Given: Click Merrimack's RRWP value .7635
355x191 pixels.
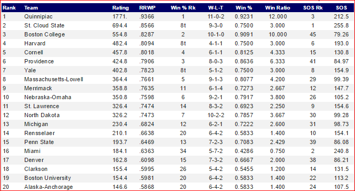Looking at the screenshot, I should pos(147,88).
